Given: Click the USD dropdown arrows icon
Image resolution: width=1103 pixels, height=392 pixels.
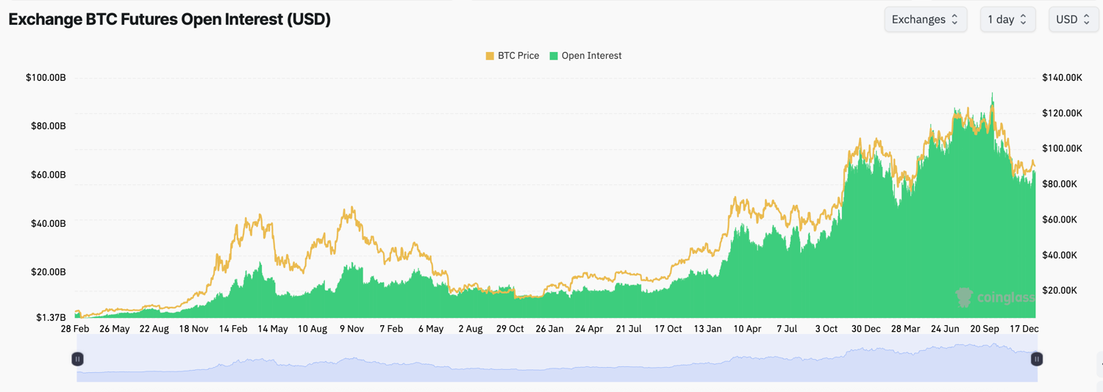Looking at the screenshot, I should (x=1086, y=20).
